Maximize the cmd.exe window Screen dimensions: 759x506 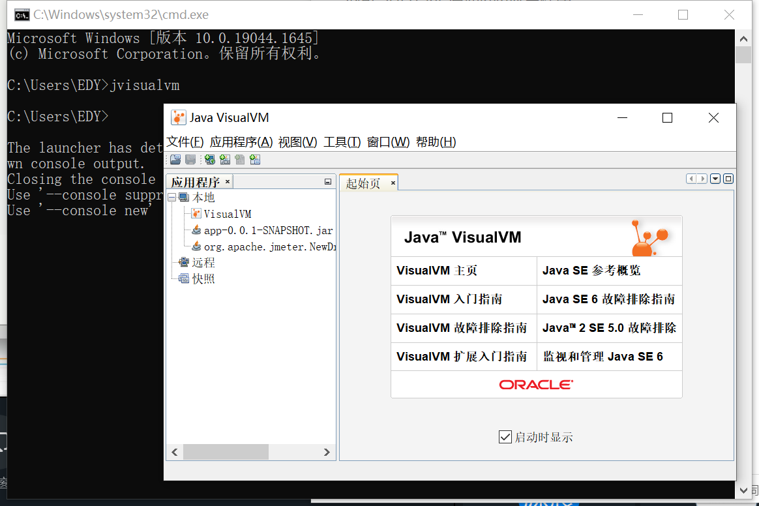[x=683, y=15]
